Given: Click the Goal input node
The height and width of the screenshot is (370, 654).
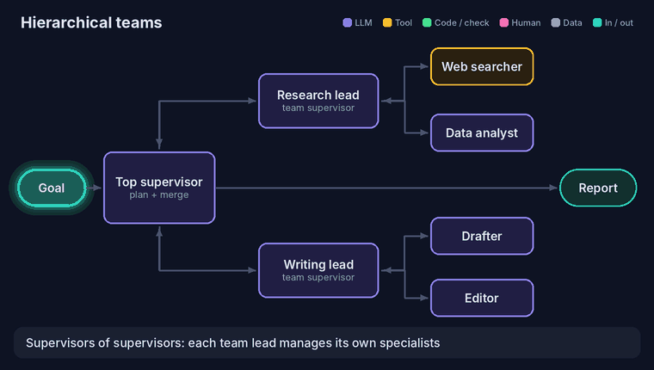Looking at the screenshot, I should [x=52, y=188].
